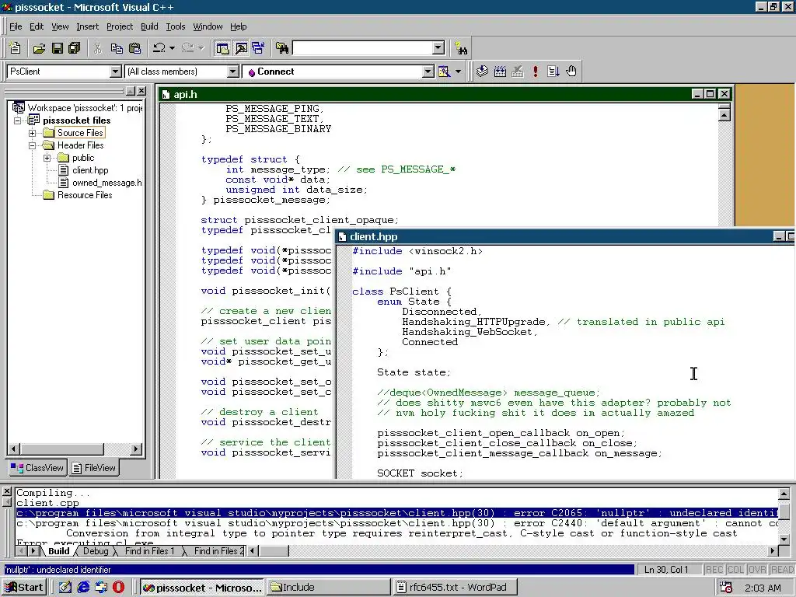Click the Copy toolbar icon
796x597 pixels.
coord(117,48)
